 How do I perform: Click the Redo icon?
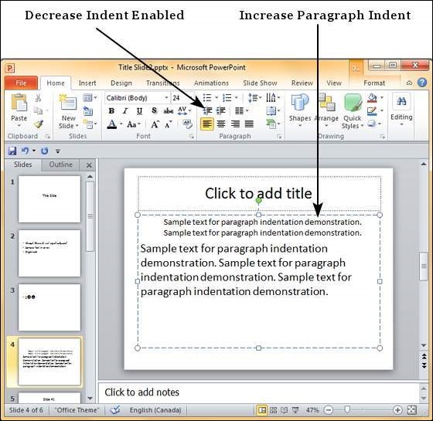point(45,151)
